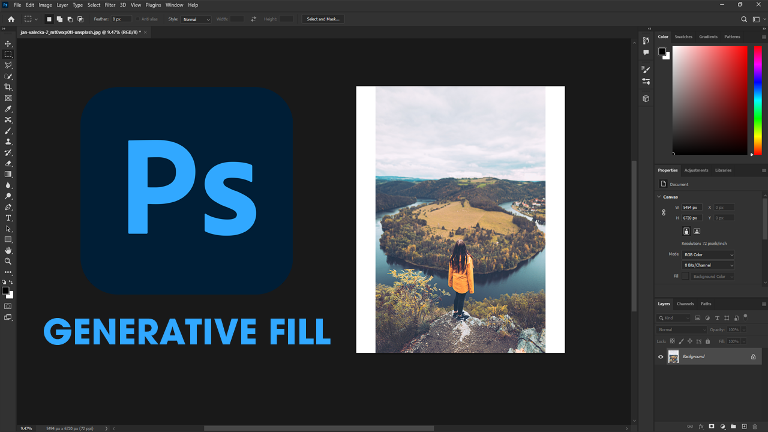The width and height of the screenshot is (768, 432).
Task: Switch to the Channels tab
Action: click(x=685, y=304)
